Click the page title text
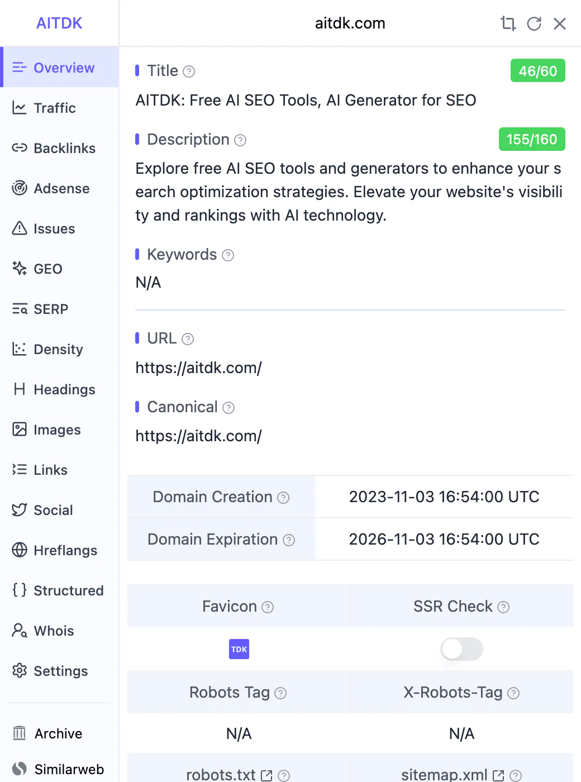Screen dimensions: 581x782 pyautogui.click(x=306, y=101)
